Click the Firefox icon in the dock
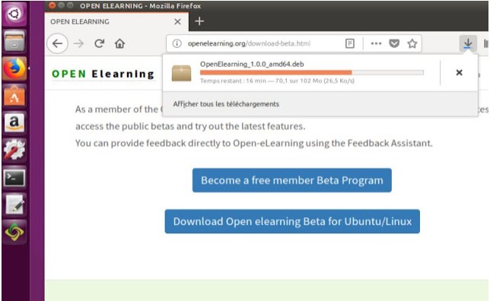Screen dimensions: 490x301 (x=14, y=68)
